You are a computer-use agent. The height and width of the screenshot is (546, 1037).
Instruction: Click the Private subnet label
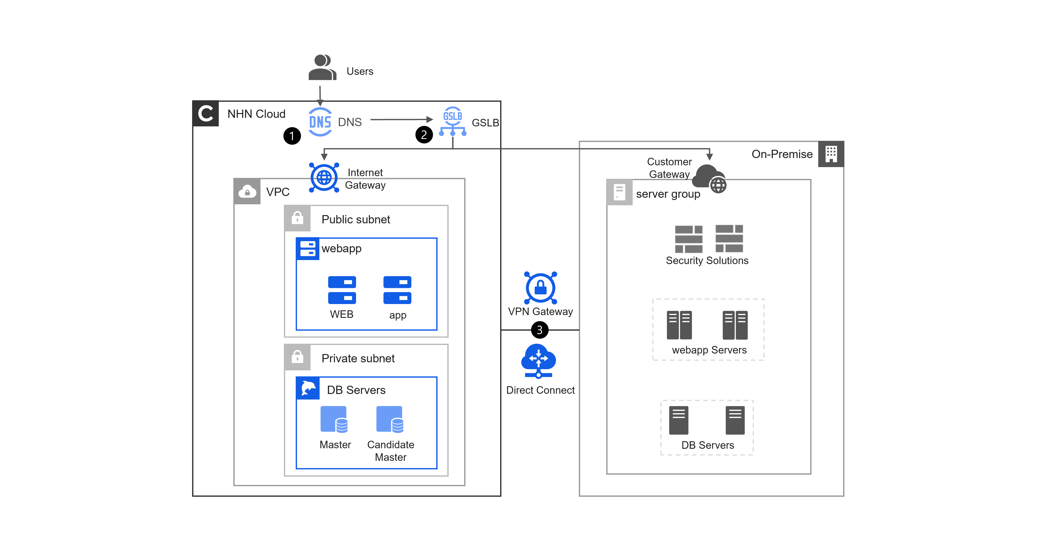[358, 358]
